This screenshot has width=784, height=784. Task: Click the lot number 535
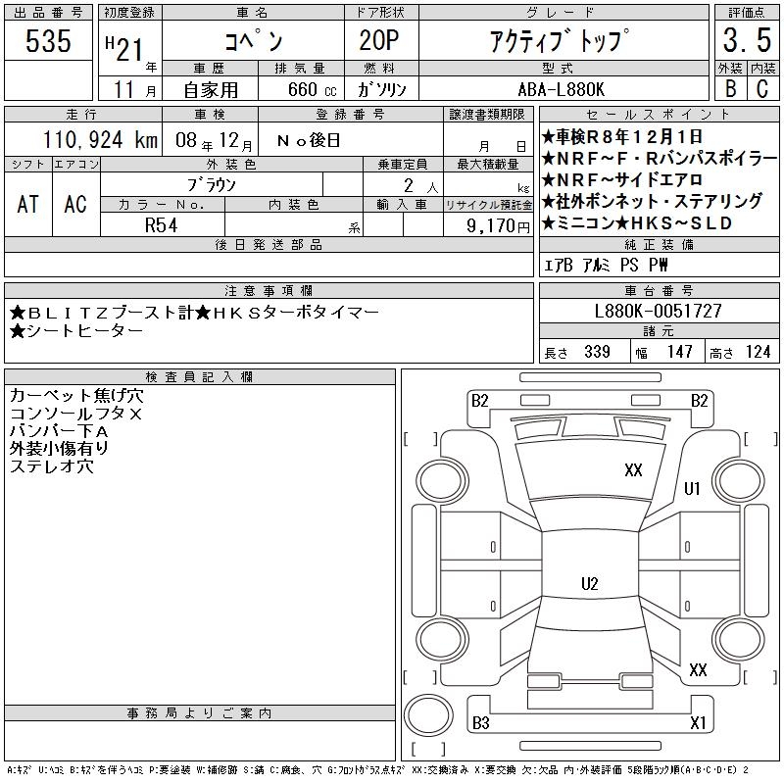click(x=48, y=41)
